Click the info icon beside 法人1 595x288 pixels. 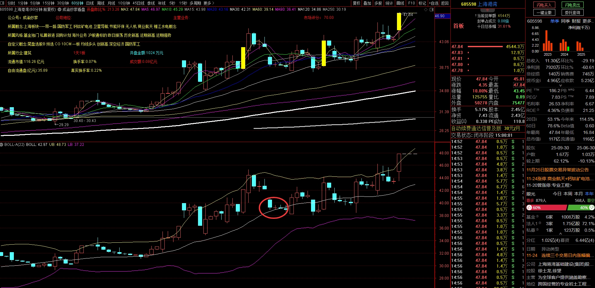540,223
